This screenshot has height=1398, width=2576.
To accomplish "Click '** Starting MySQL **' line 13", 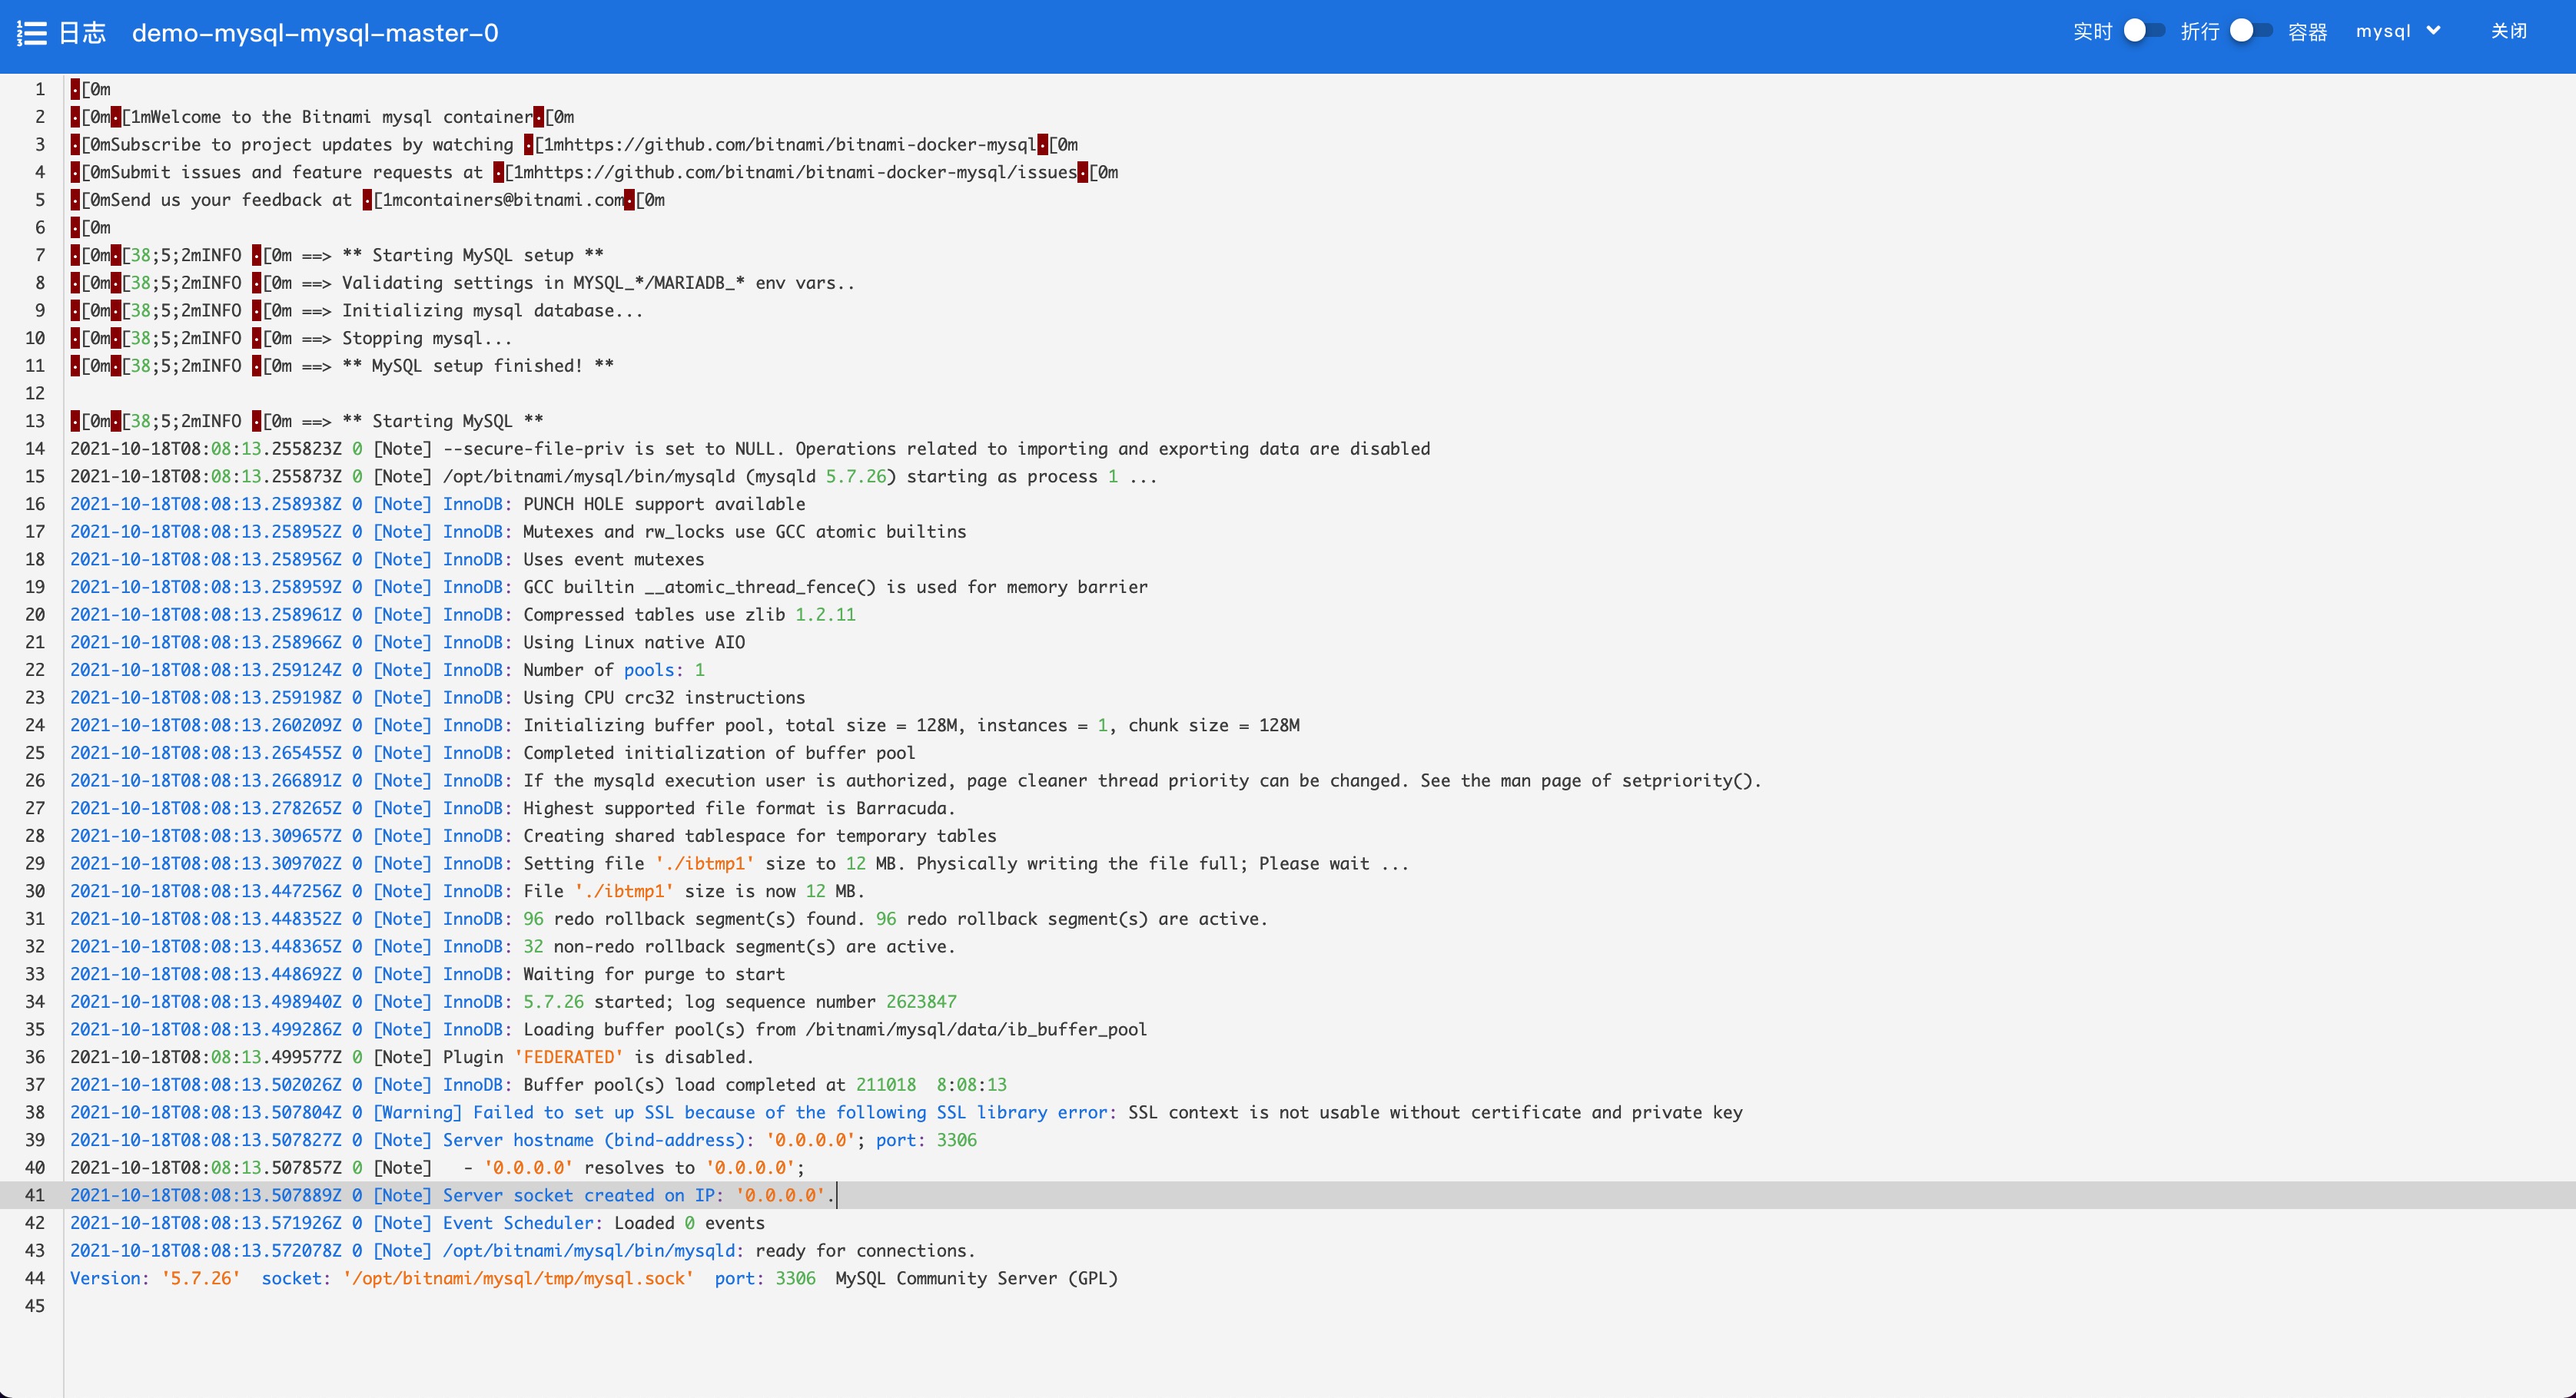I will click(x=307, y=421).
